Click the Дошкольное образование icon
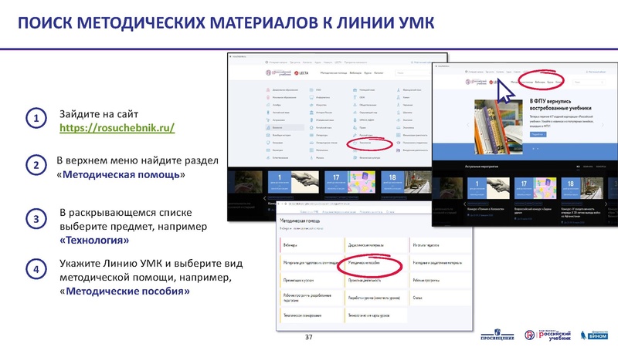This screenshot has height=347, width=618. click(268, 89)
